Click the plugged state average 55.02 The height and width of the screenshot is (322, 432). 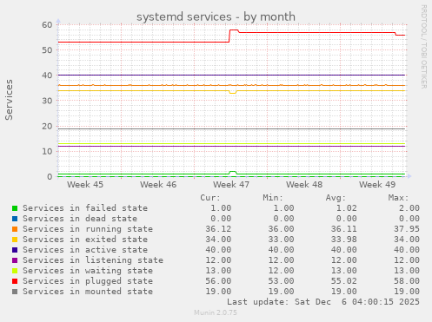(x=344, y=281)
